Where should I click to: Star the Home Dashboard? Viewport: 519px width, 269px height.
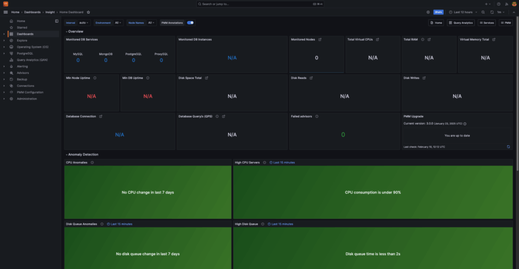click(88, 12)
